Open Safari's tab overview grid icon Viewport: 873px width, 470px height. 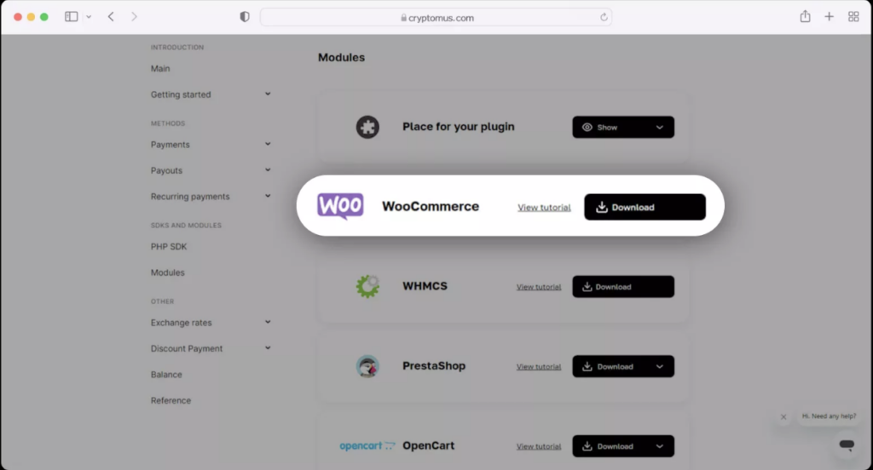[853, 17]
